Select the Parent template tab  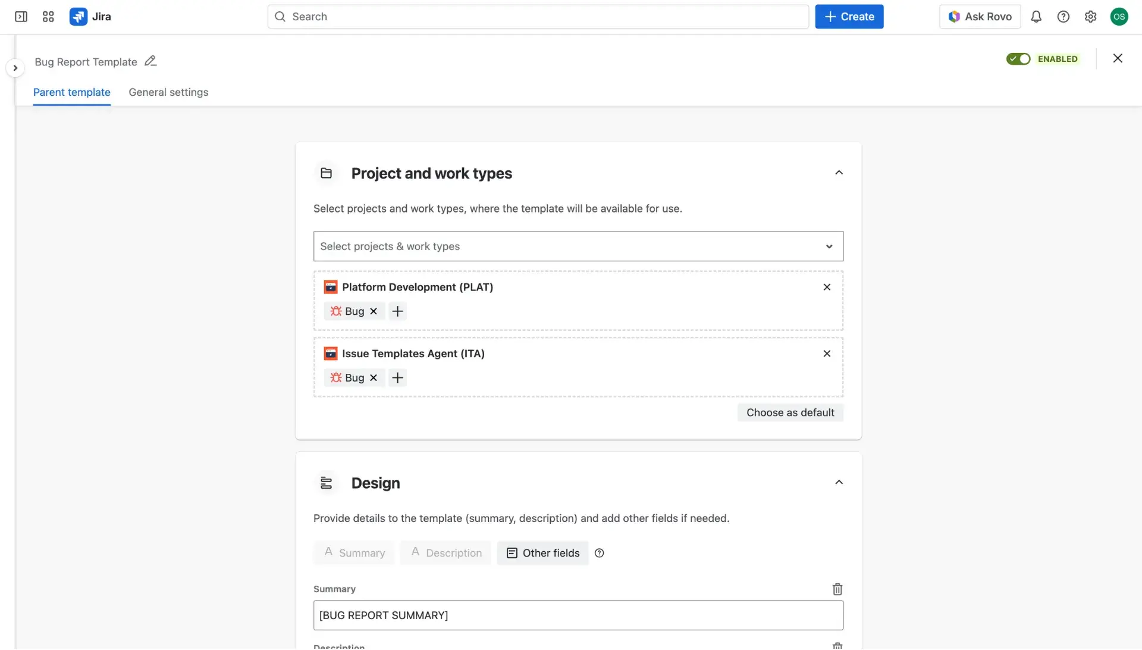[71, 92]
